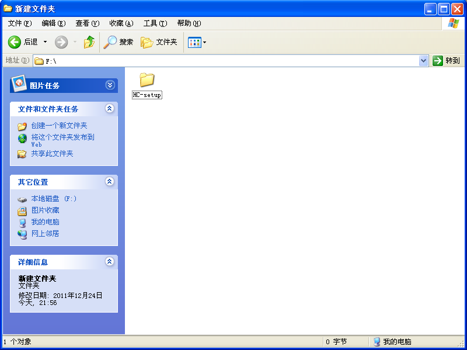The height and width of the screenshot is (350, 467).
Task: Collapse the 详细信息 panel
Action: click(x=109, y=262)
